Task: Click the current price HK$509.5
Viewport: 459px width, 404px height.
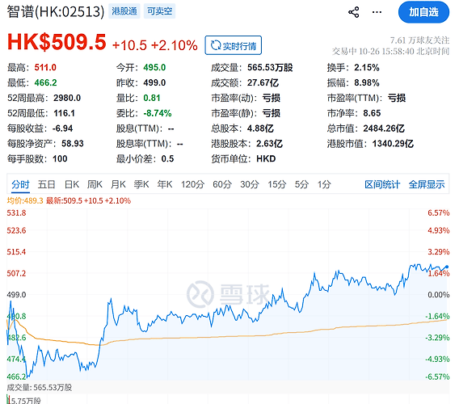Action: pyautogui.click(x=57, y=41)
